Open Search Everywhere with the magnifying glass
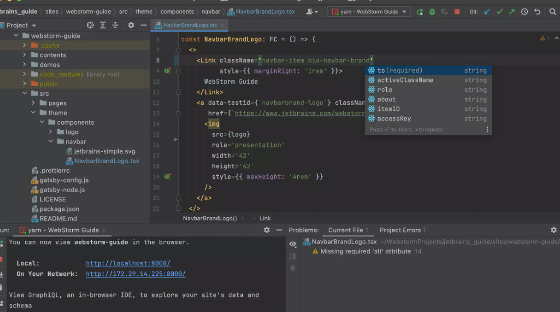This screenshot has width=560, height=312. pos(552,12)
